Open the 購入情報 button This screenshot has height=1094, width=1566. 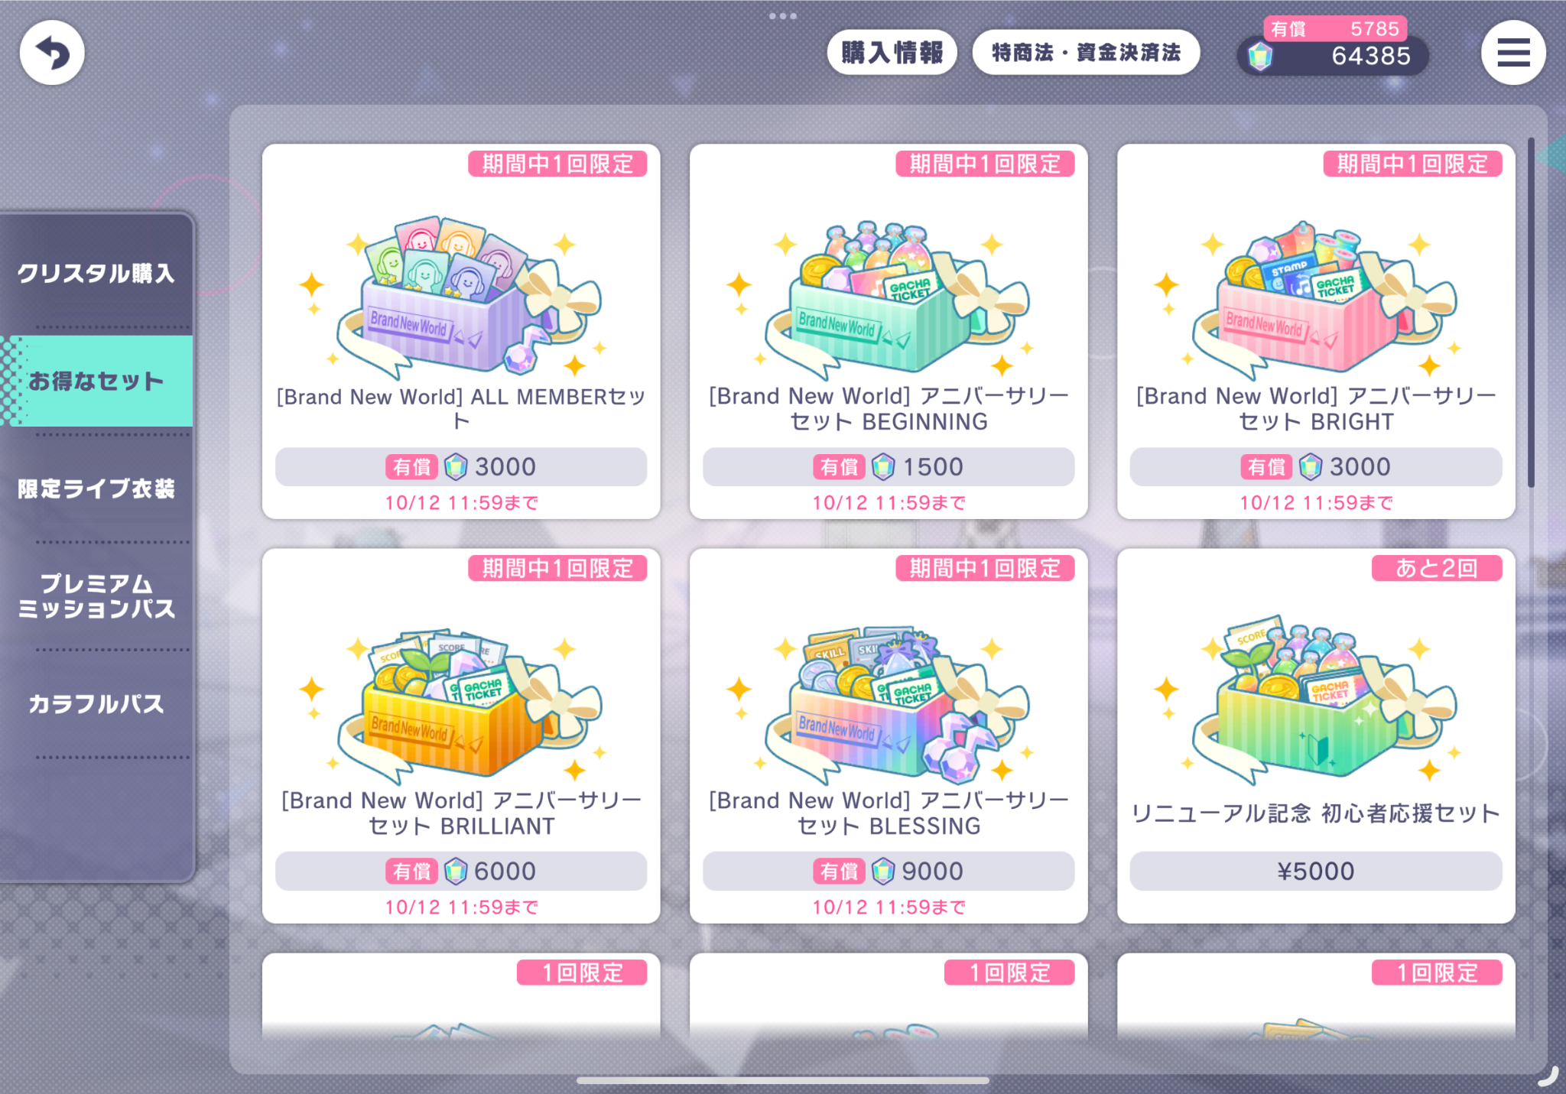(x=892, y=53)
